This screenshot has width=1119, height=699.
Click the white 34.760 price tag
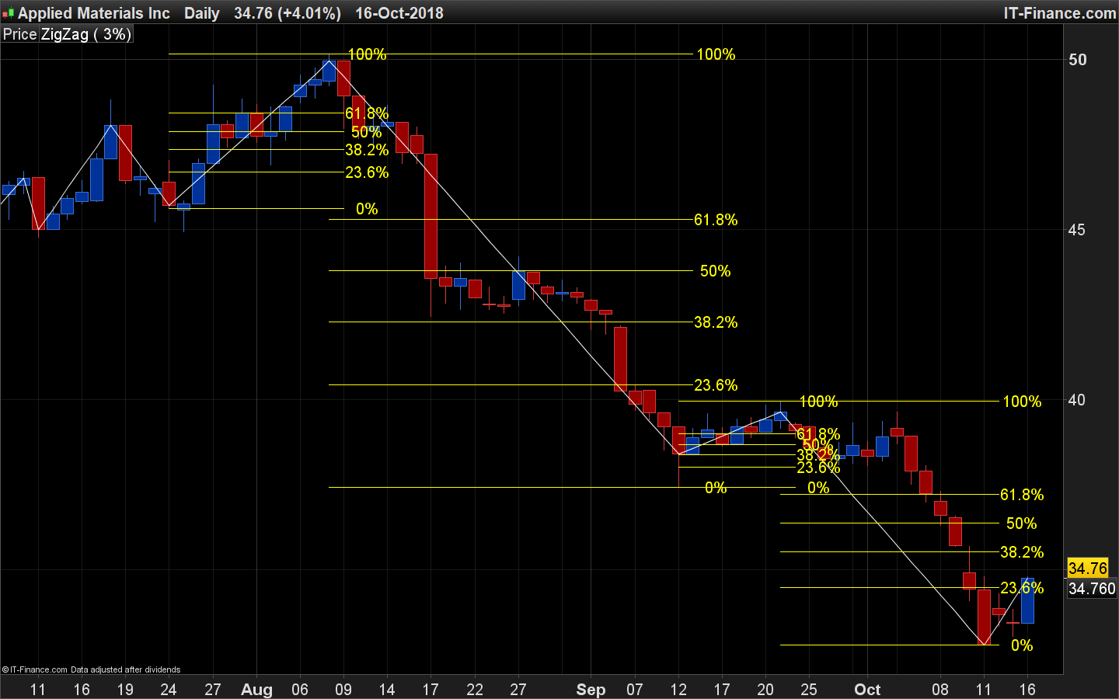point(1092,589)
